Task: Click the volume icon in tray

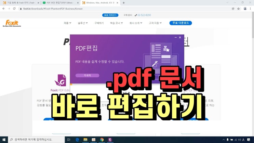Action: coord(240,140)
